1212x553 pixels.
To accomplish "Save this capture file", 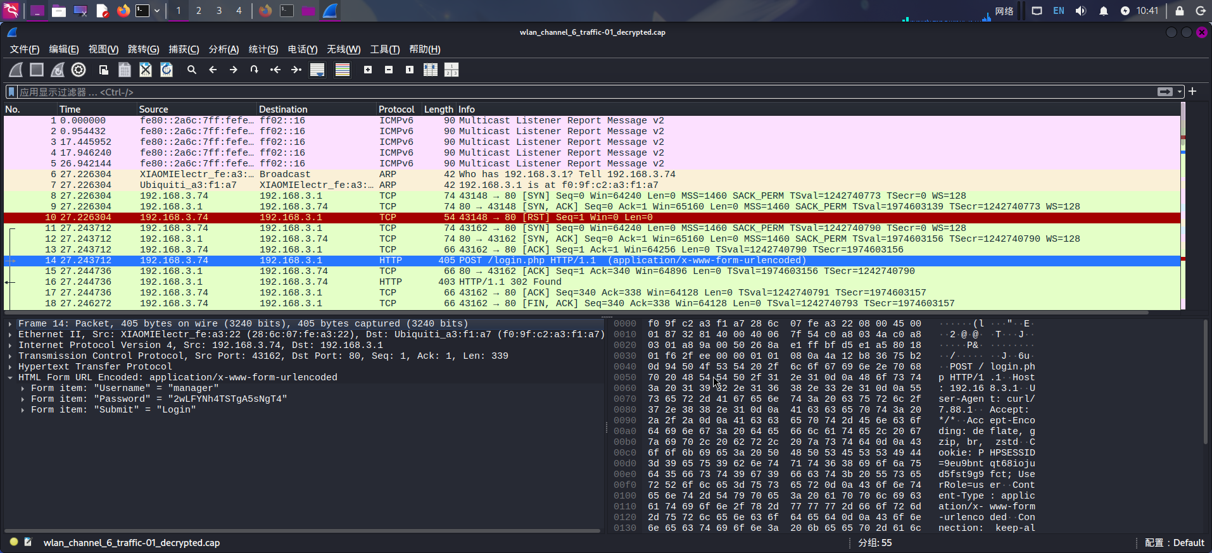I will click(125, 70).
